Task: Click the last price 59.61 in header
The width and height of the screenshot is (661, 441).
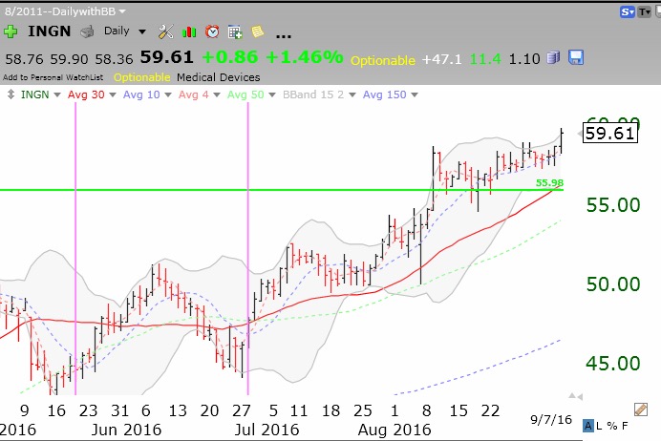Action: pyautogui.click(x=166, y=57)
